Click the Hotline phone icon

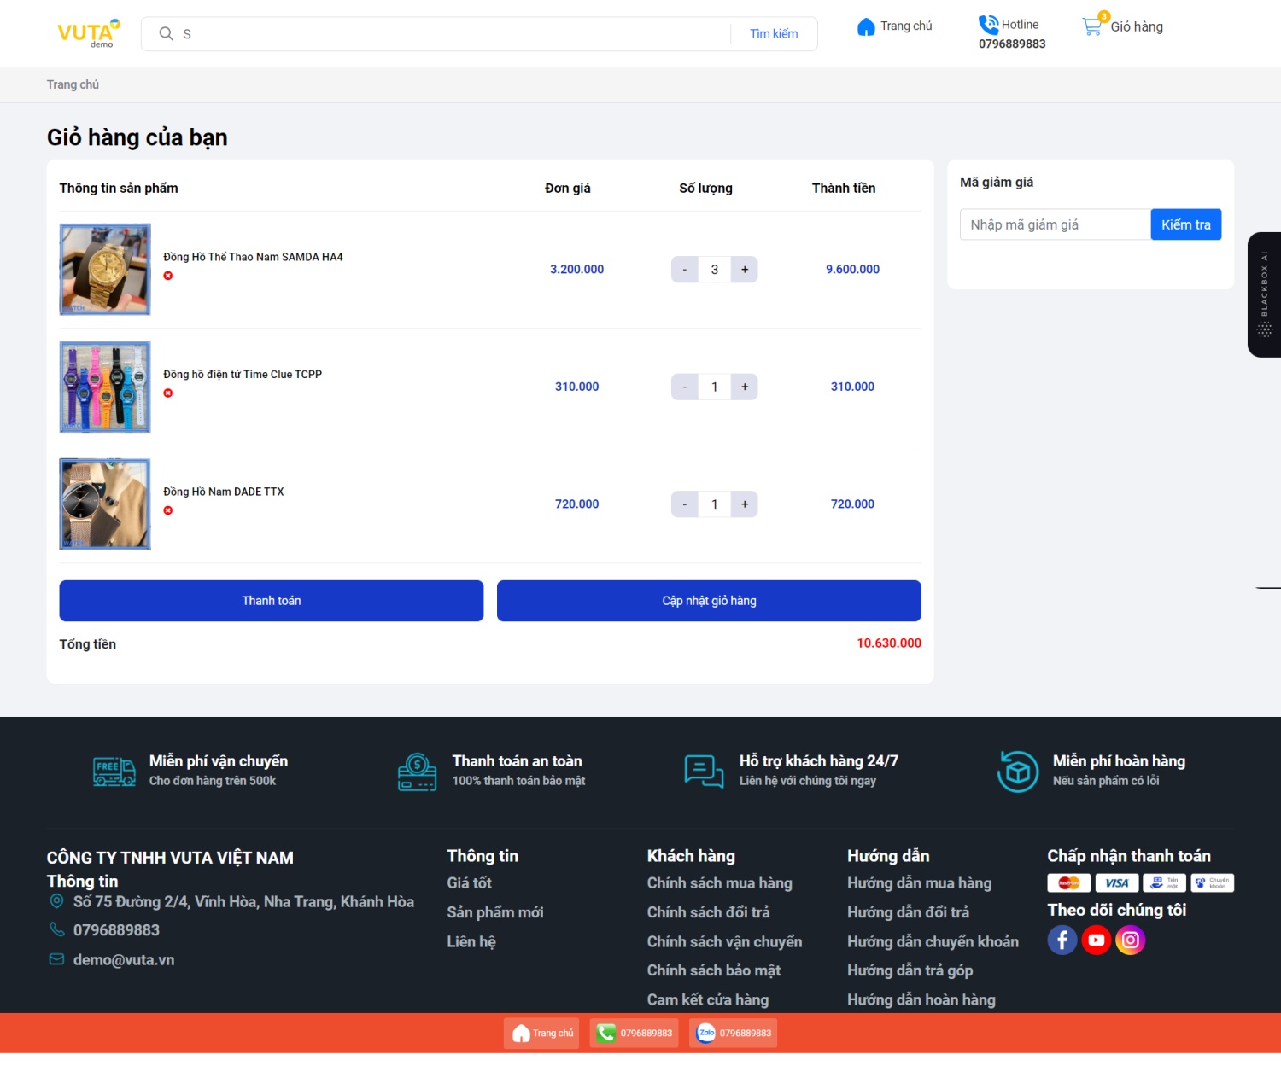point(988,25)
